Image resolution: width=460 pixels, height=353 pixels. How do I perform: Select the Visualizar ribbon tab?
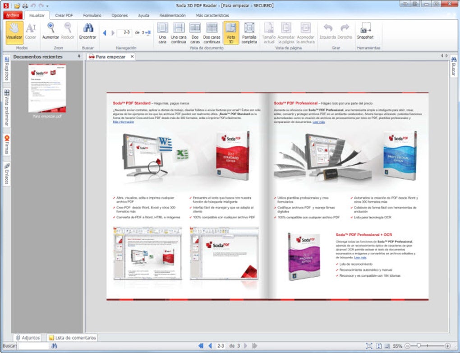click(37, 15)
